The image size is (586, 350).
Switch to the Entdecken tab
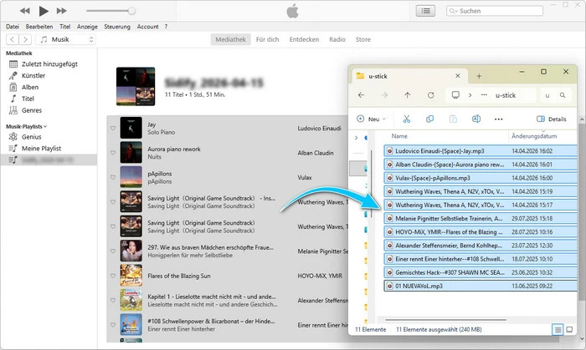304,39
